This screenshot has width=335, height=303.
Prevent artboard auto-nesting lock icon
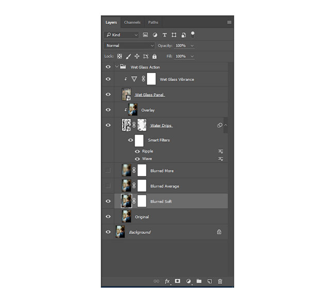pyautogui.click(x=146, y=56)
